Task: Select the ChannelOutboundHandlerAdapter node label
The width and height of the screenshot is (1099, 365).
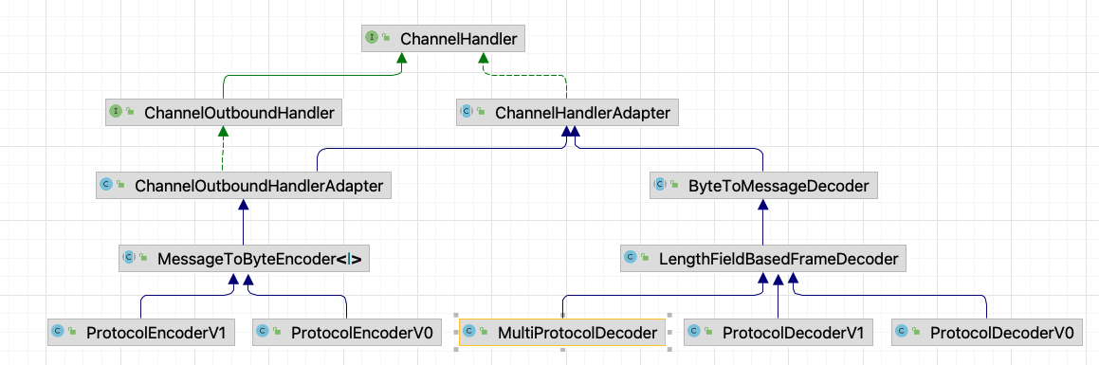Action: 259,187
